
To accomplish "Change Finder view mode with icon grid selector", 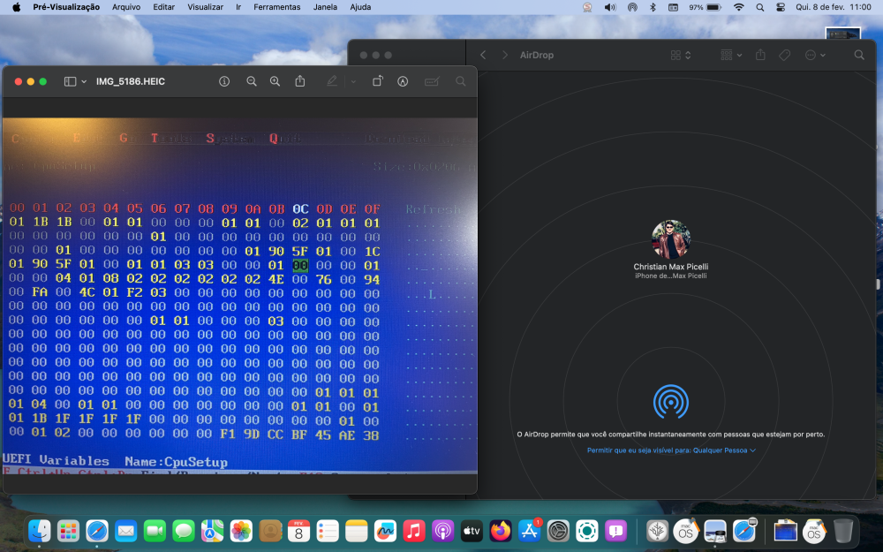I will coord(680,55).
